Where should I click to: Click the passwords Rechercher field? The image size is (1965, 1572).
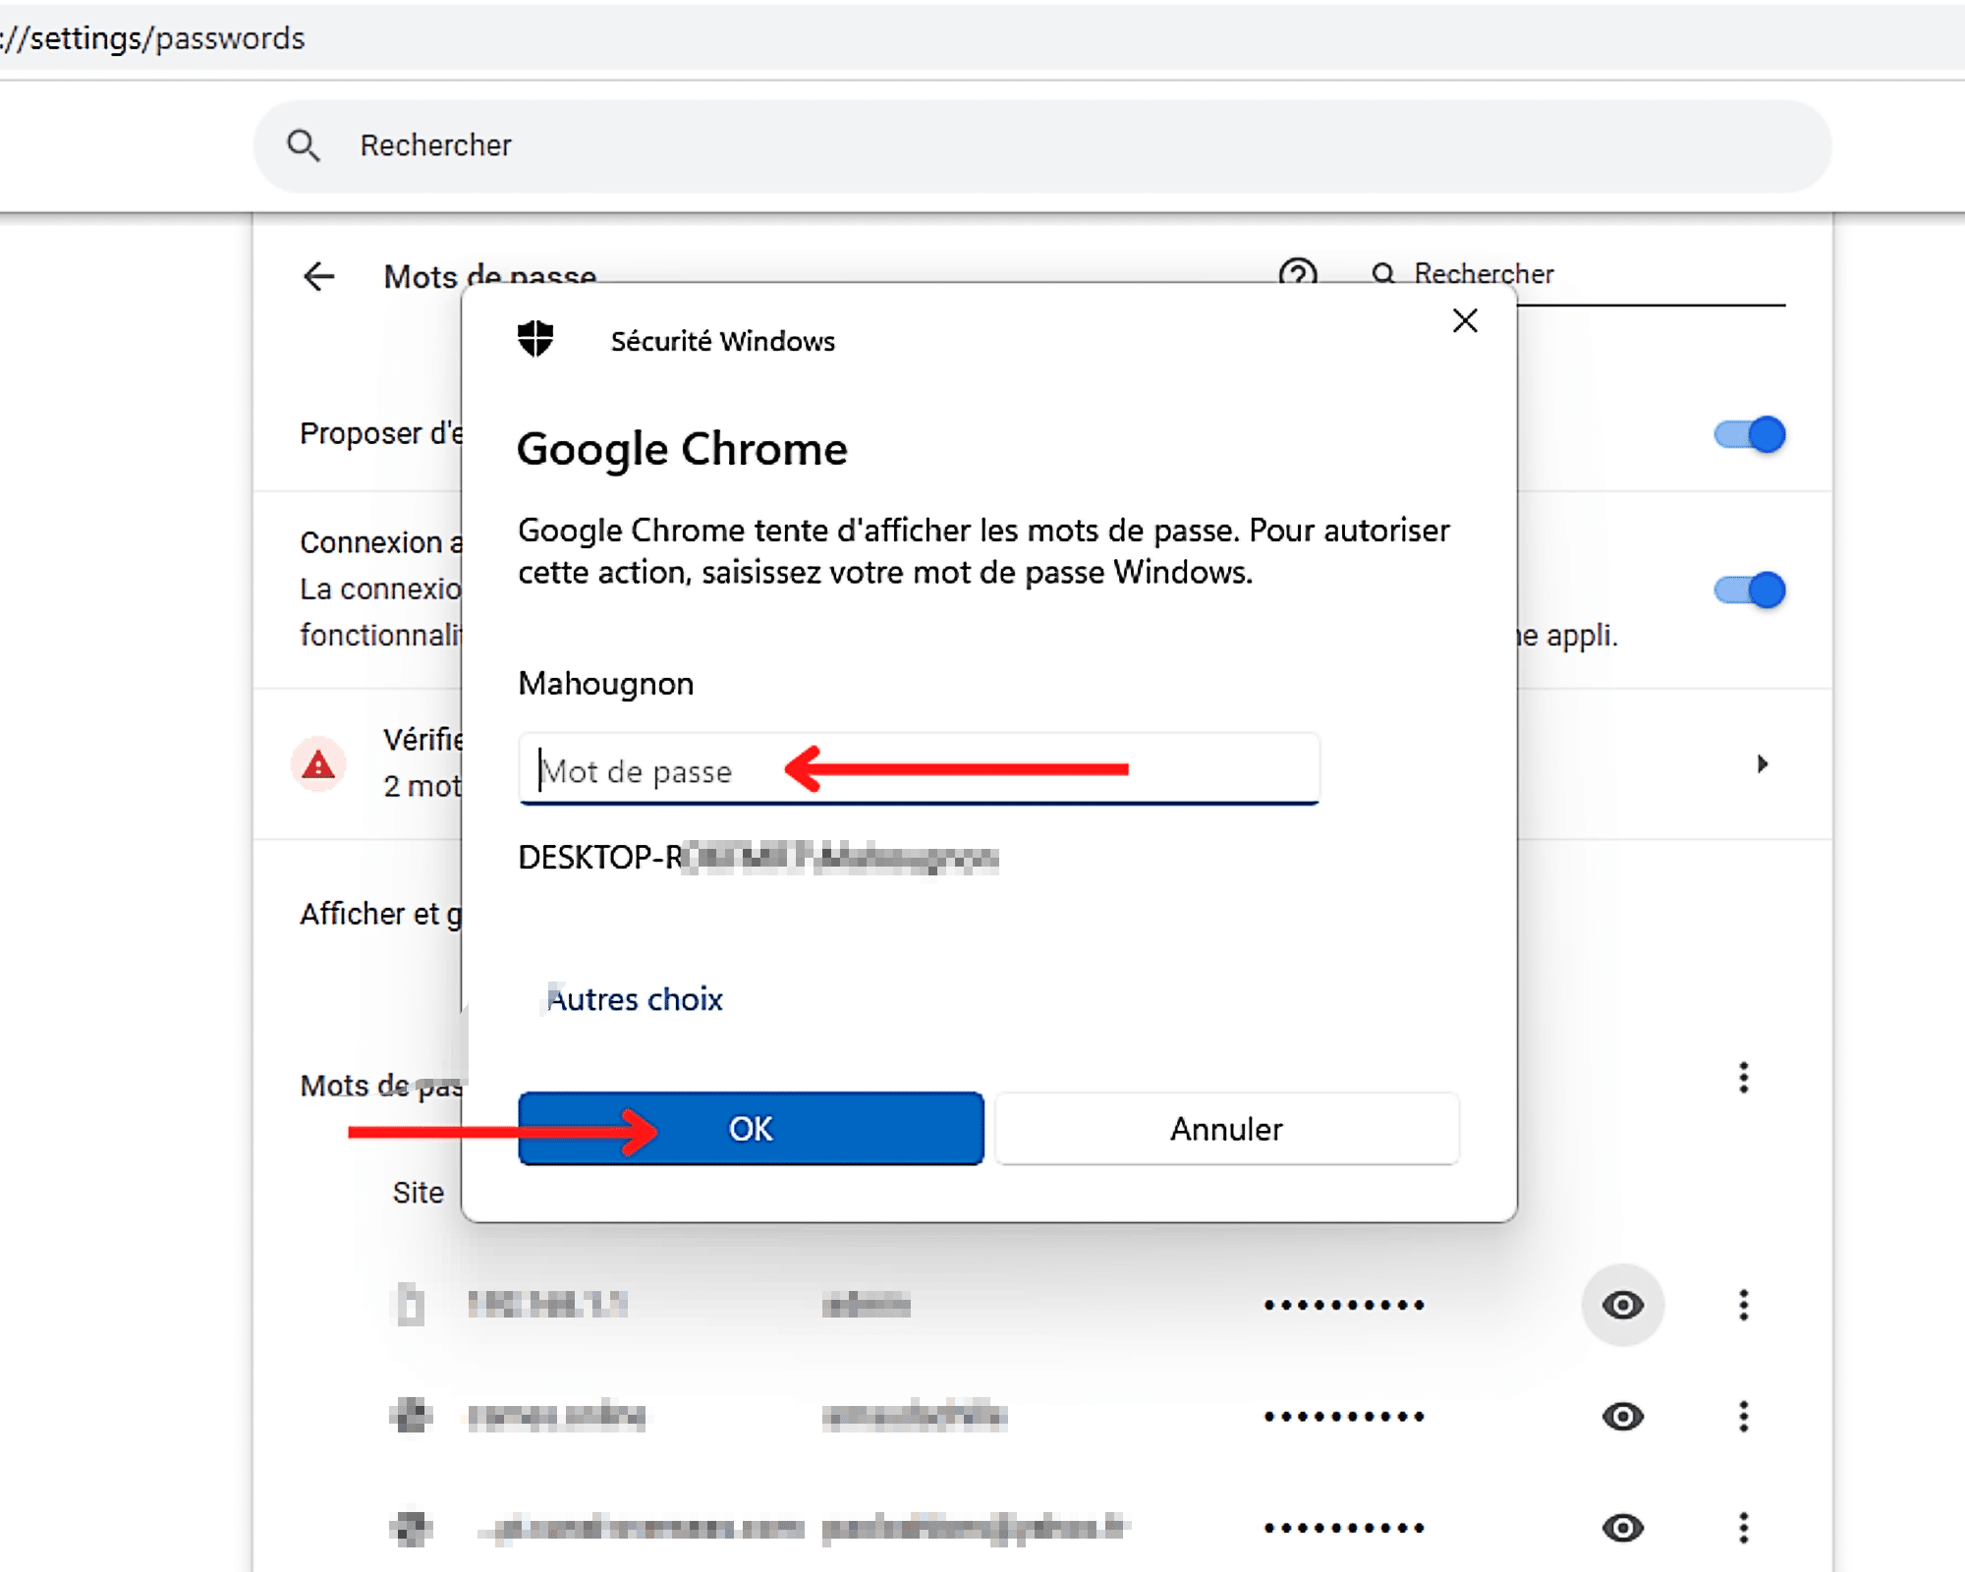point(1599,273)
